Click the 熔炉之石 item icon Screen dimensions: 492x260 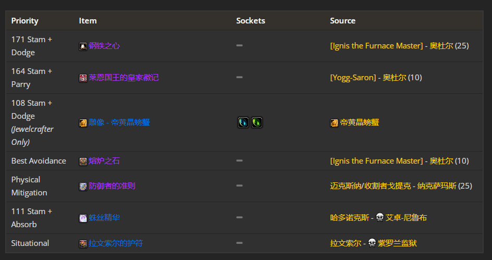pos(83,162)
